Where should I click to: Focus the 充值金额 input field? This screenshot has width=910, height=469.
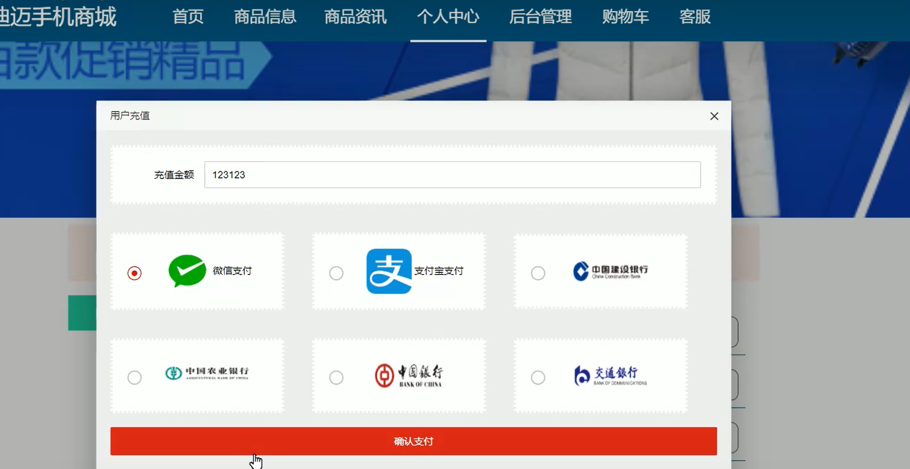[x=453, y=175]
